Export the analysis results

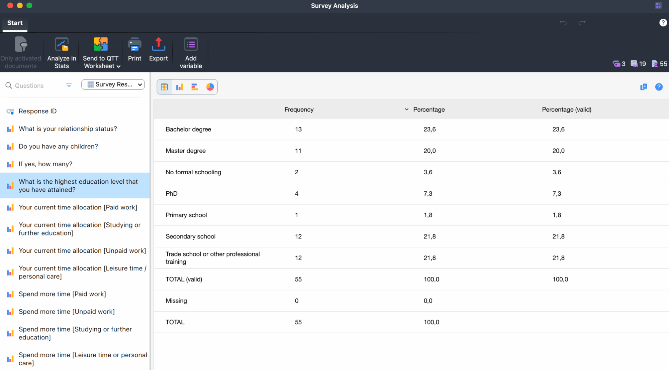tap(158, 49)
